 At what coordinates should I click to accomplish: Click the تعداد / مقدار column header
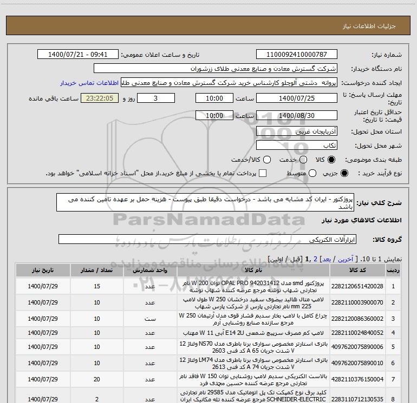[97, 270]
